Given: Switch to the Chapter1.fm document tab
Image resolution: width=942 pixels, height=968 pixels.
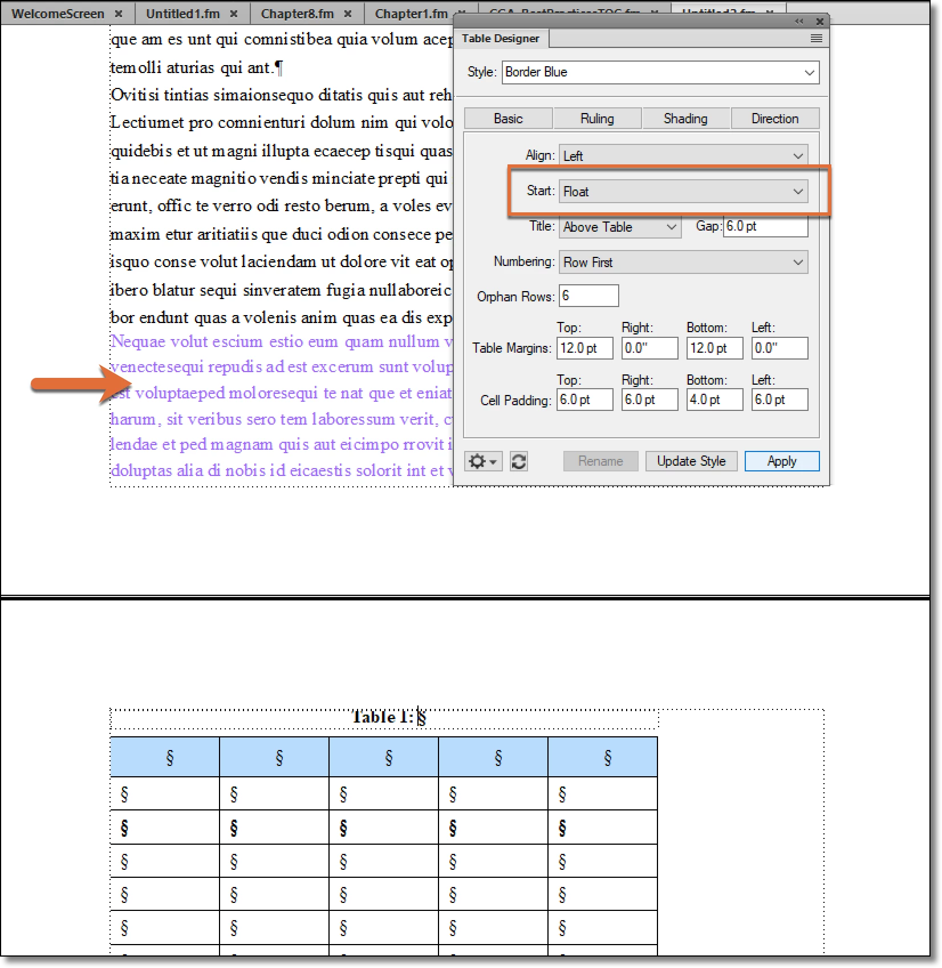Looking at the screenshot, I should [411, 14].
